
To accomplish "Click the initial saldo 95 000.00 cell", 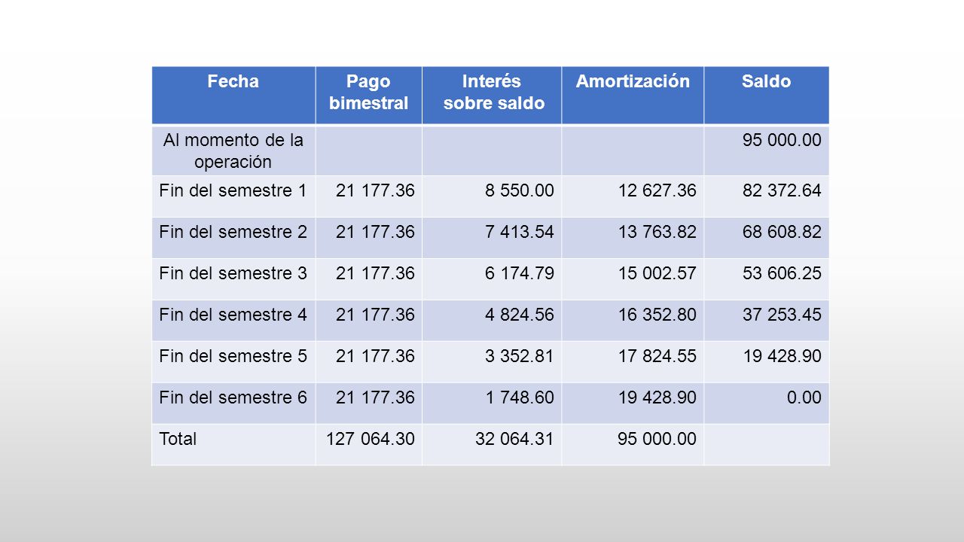I will (767, 150).
